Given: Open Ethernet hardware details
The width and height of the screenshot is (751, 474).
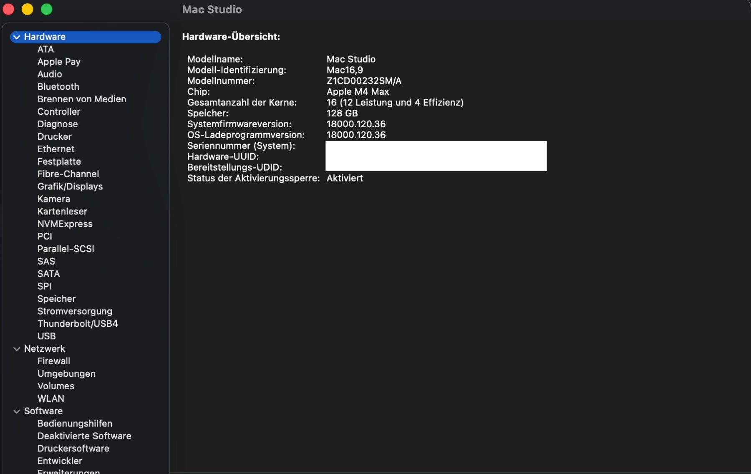Looking at the screenshot, I should [56, 149].
